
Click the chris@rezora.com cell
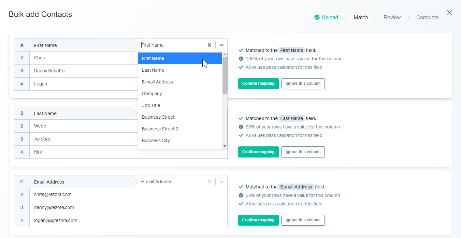(x=128, y=194)
